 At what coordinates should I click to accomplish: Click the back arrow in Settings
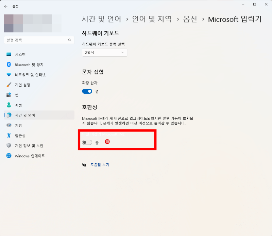(x=6, y=6)
